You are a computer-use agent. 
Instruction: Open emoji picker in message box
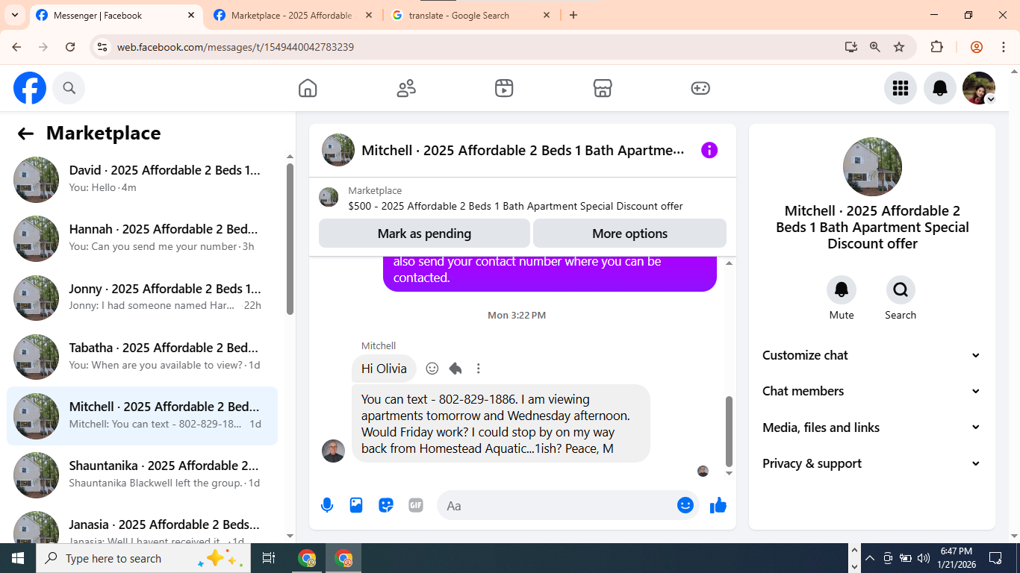click(x=685, y=505)
